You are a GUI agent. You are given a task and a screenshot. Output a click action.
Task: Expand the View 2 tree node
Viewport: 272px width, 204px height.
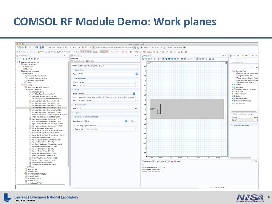click(x=26, y=167)
